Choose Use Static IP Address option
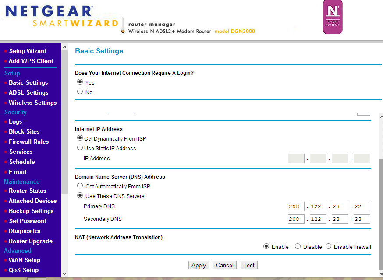The height and width of the screenshot is (280, 383). [x=80, y=148]
